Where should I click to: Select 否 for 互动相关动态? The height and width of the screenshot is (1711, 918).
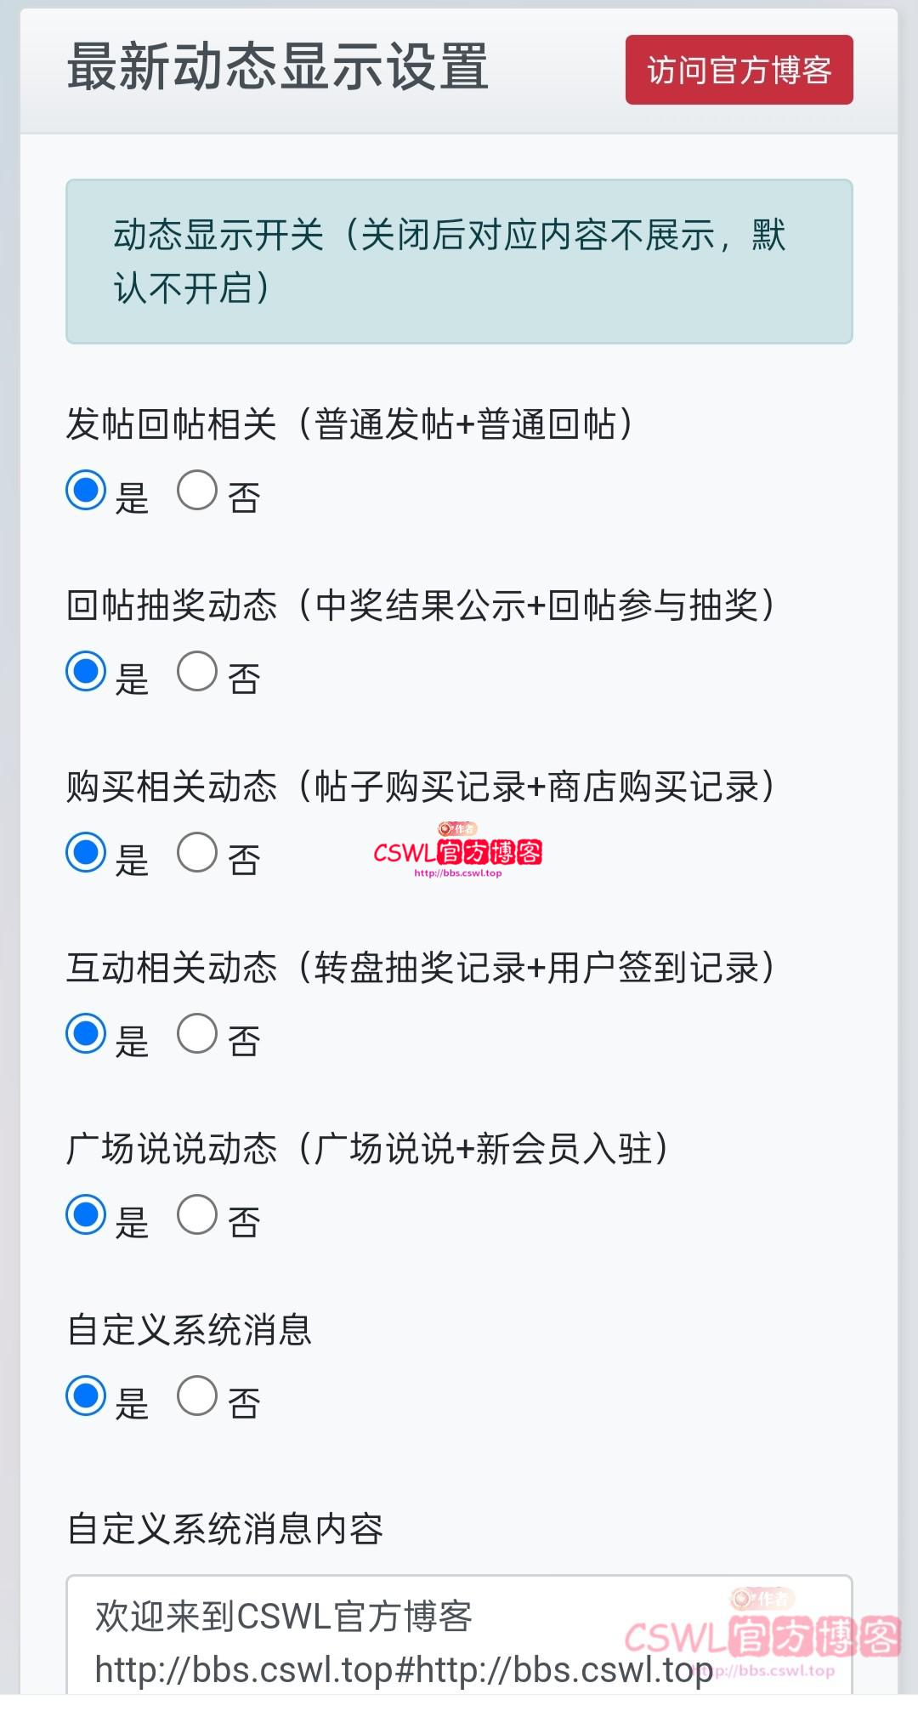point(197,1034)
